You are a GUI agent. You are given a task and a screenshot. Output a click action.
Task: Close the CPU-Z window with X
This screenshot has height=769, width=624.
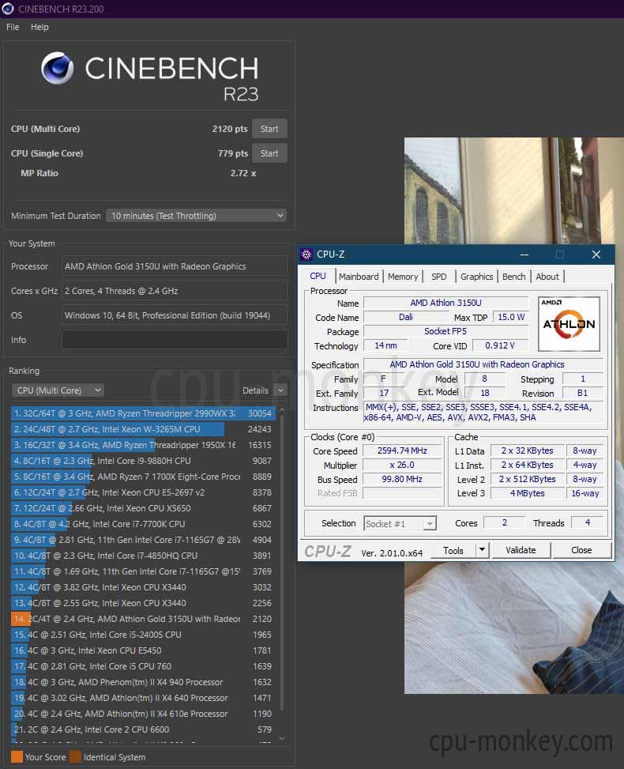point(596,254)
